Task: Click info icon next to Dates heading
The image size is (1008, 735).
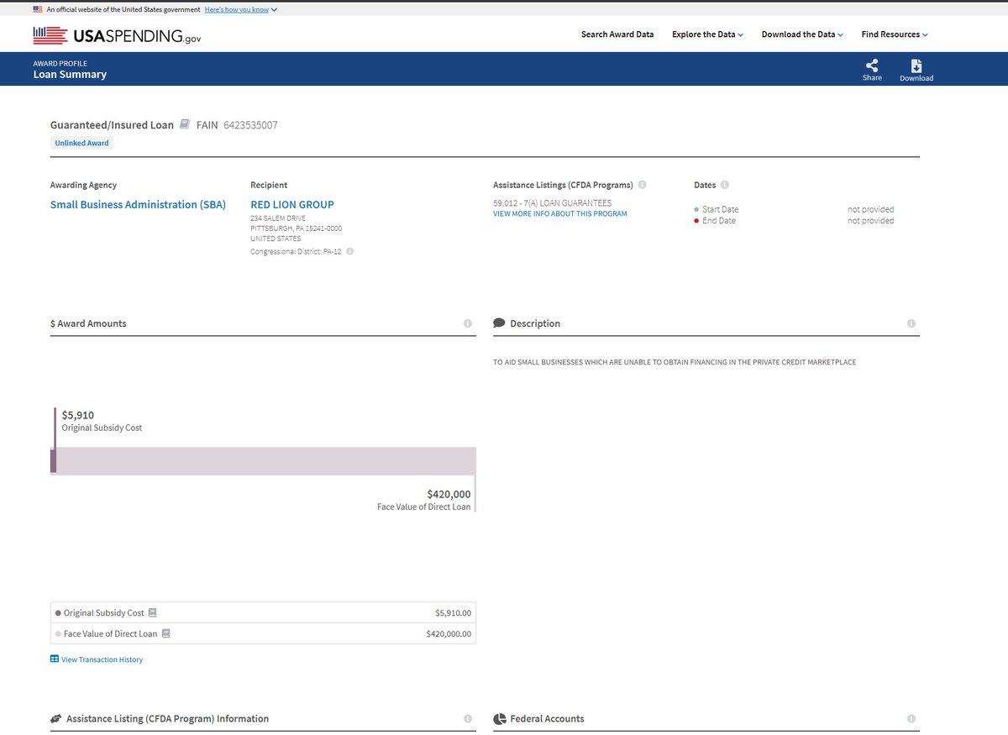Action: tap(725, 185)
